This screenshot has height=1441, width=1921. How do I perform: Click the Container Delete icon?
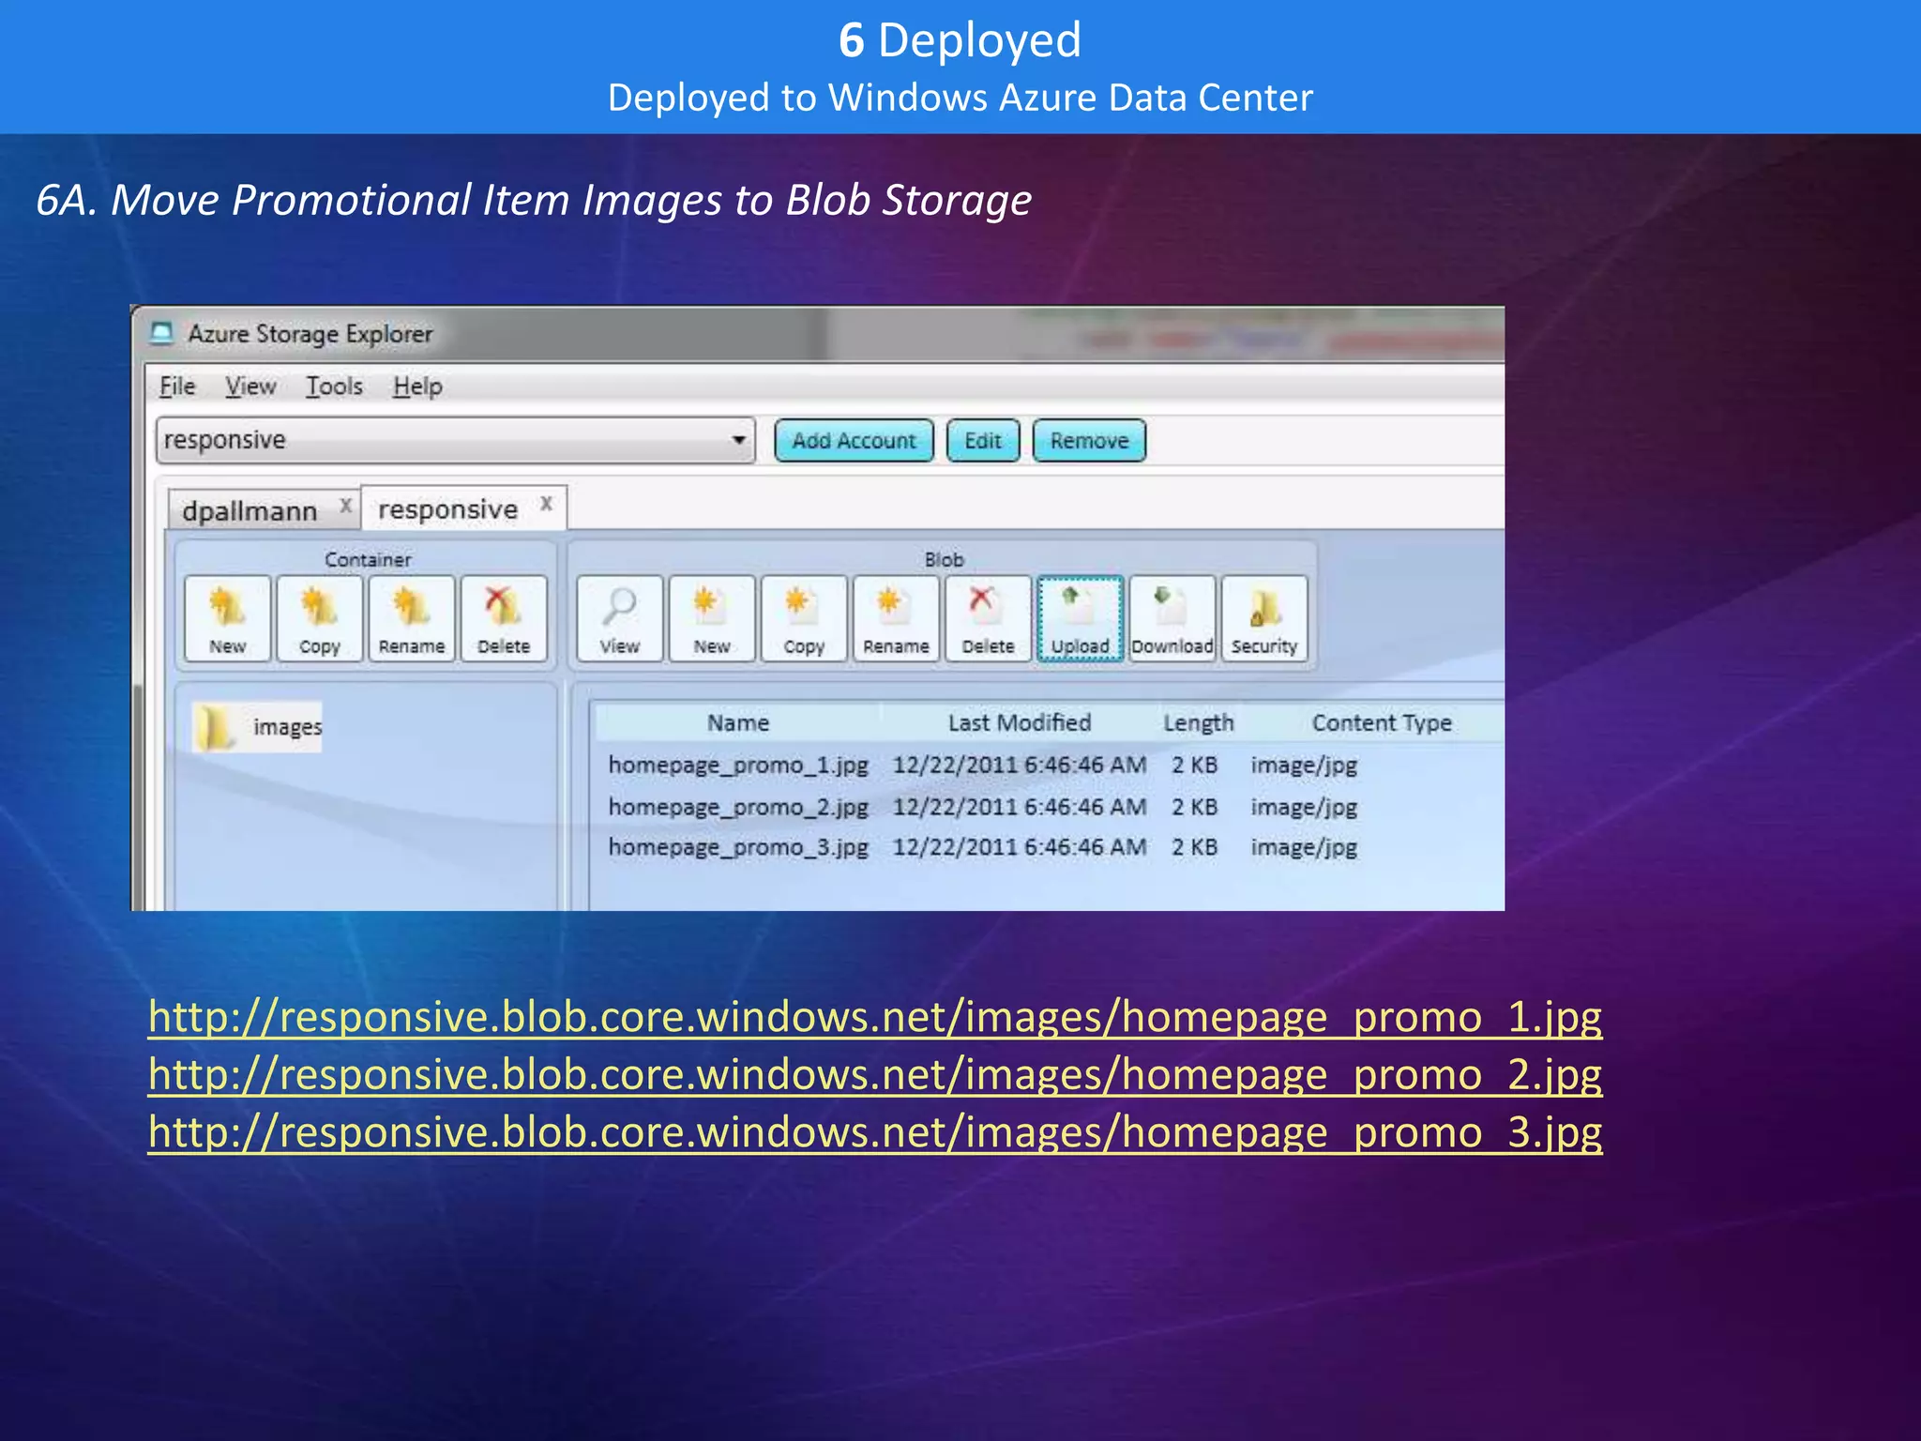tap(504, 619)
